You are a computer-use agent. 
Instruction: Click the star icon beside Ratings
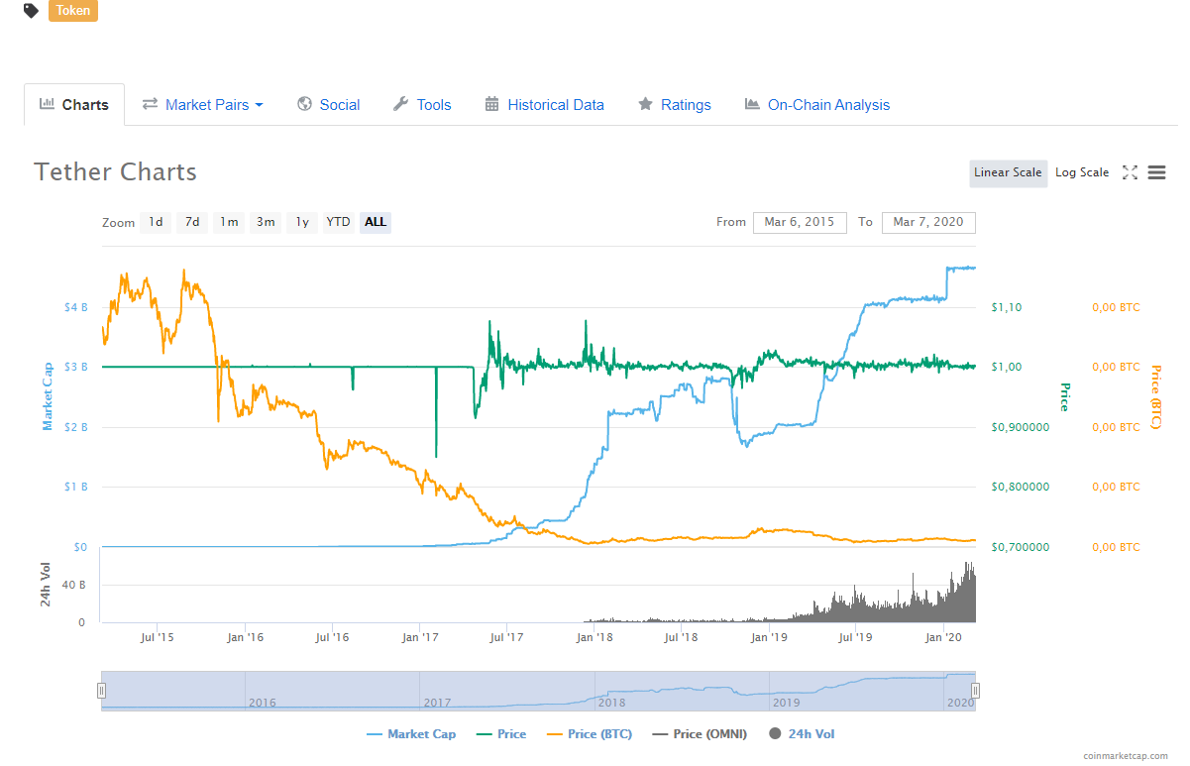coord(645,104)
